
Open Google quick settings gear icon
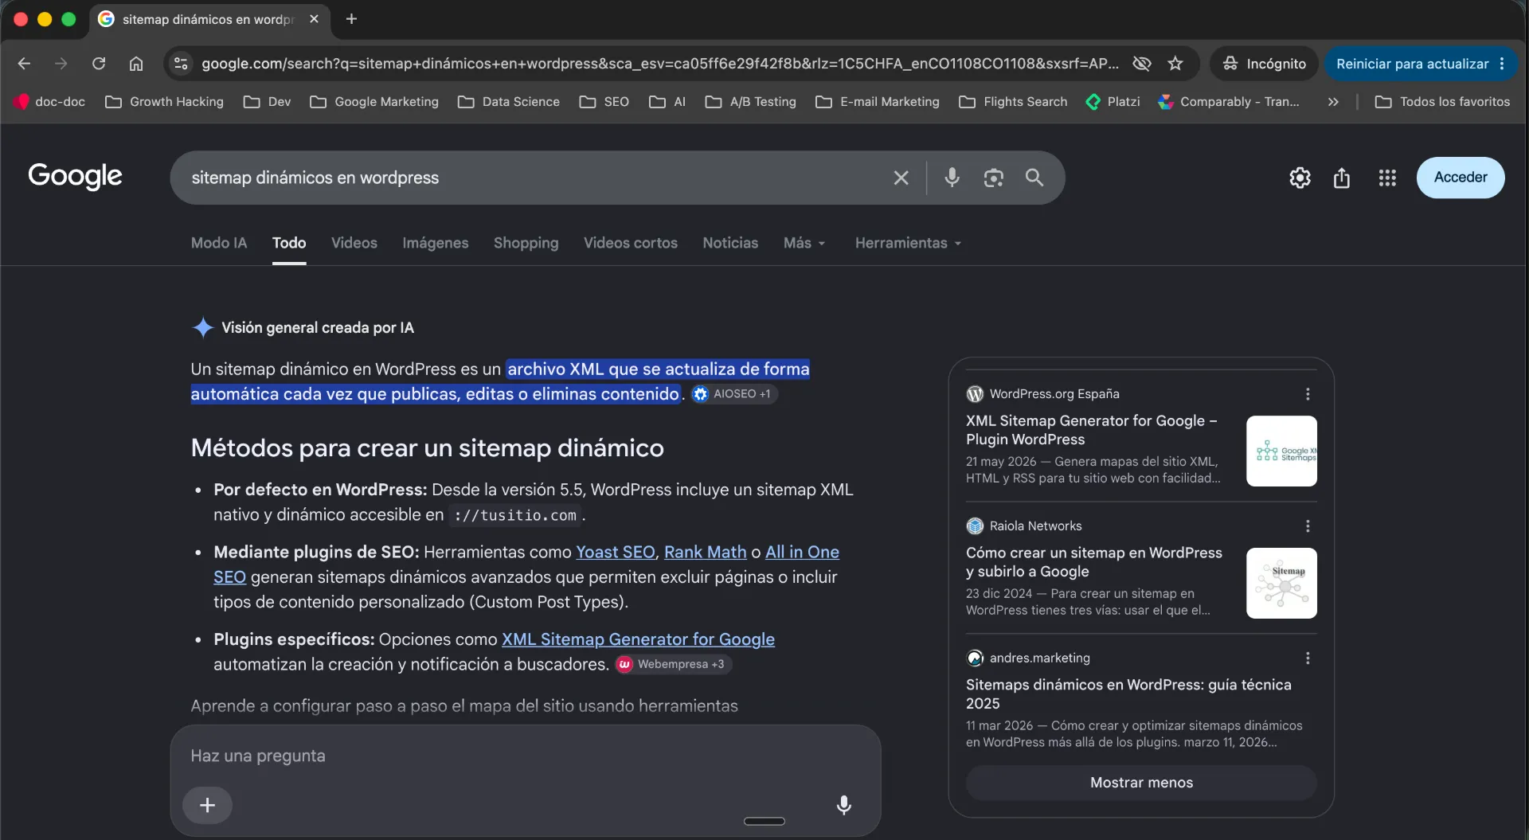coord(1300,178)
